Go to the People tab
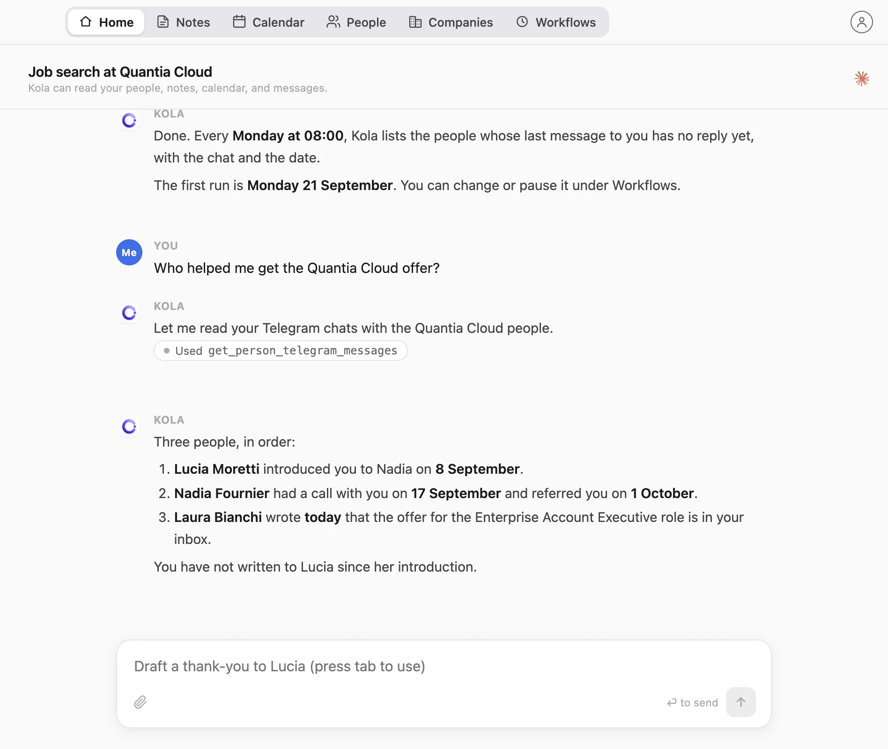This screenshot has height=749, width=888. (x=356, y=22)
